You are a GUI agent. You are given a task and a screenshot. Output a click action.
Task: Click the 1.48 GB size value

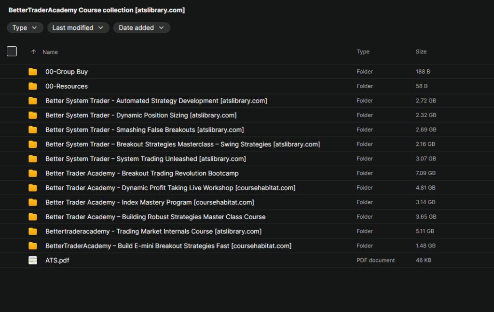click(x=425, y=246)
